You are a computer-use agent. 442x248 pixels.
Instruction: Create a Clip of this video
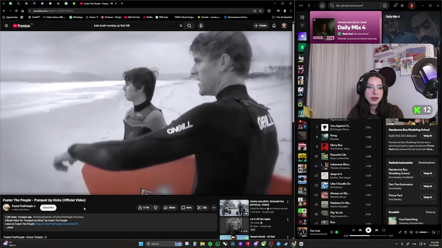pos(202,208)
